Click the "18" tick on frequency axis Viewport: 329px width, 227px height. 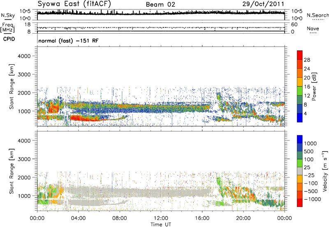[28, 25]
